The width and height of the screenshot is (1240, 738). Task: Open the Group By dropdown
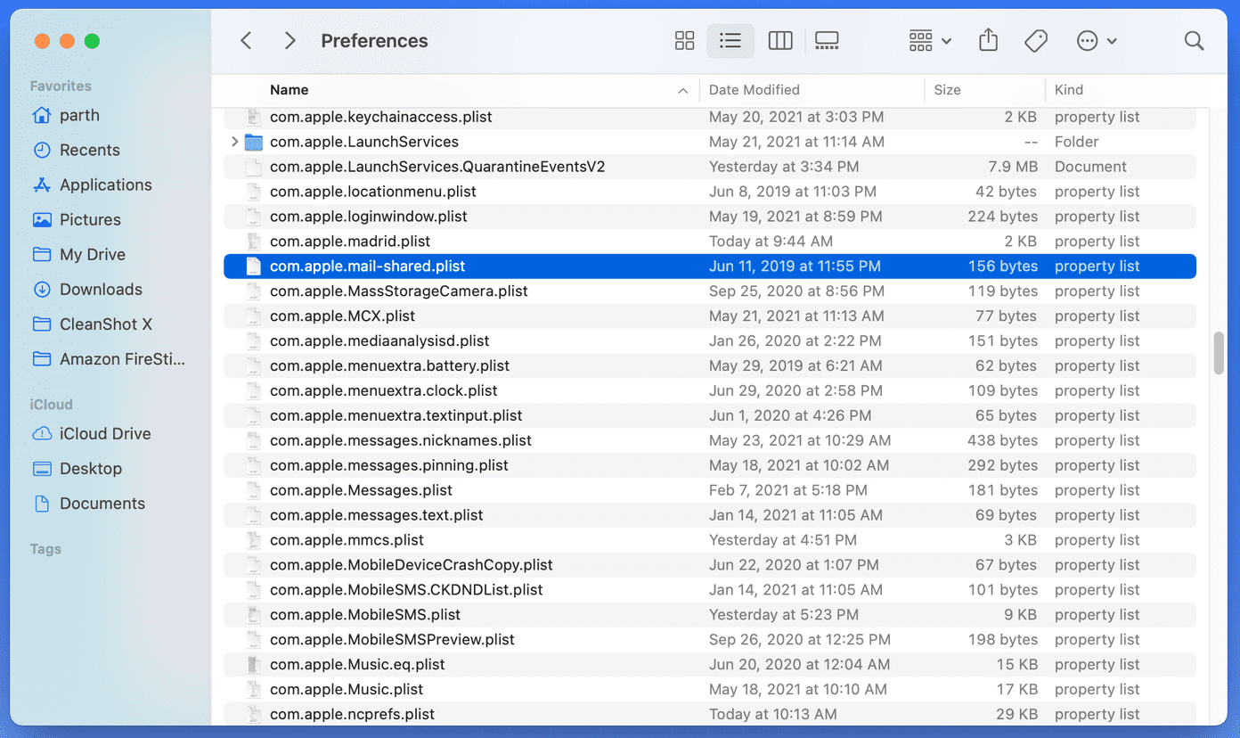930,41
